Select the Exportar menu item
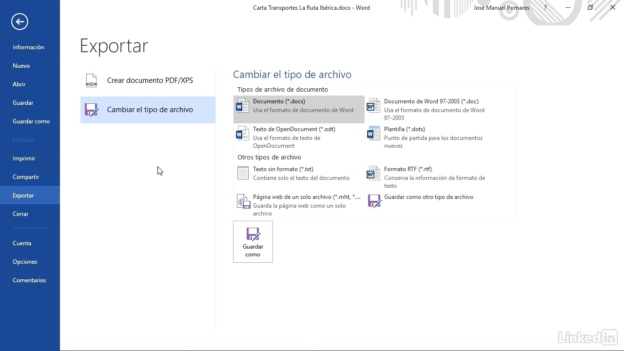Viewport: 624px width, 351px height. (x=30, y=195)
